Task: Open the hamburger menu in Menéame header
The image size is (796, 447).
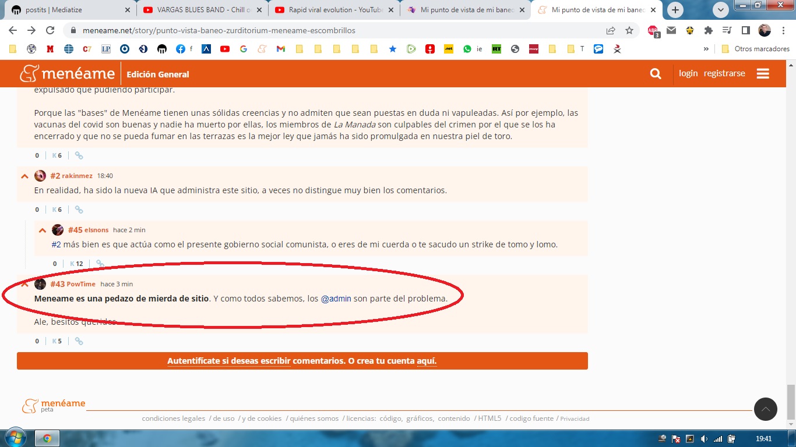Action: pos(763,74)
